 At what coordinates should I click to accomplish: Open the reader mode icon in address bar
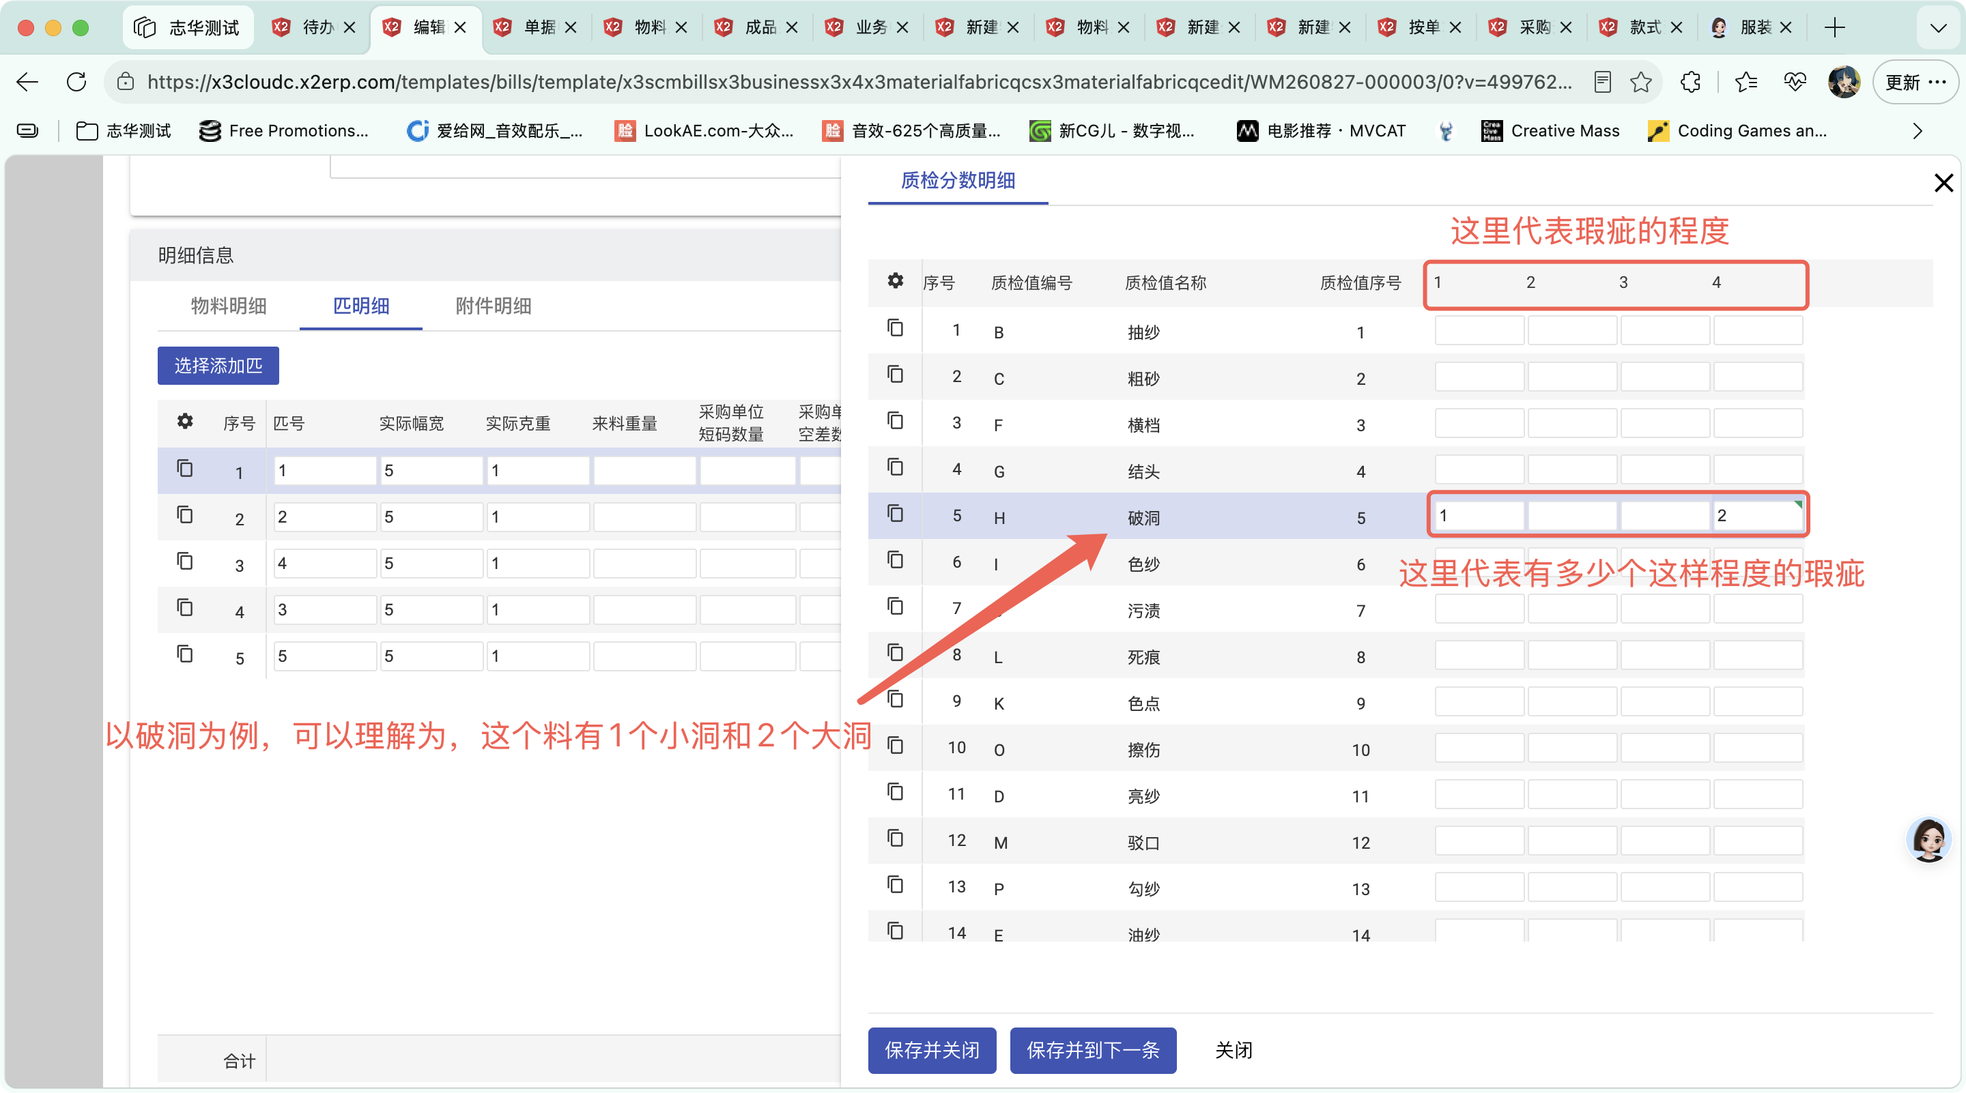(x=1603, y=82)
